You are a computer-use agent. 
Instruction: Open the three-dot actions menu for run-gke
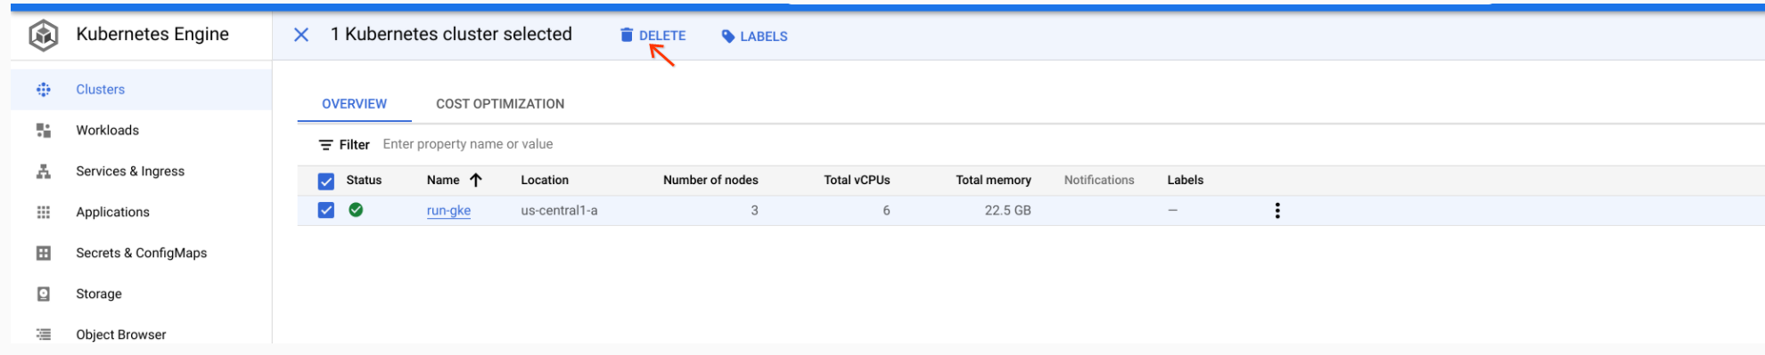[1277, 211]
